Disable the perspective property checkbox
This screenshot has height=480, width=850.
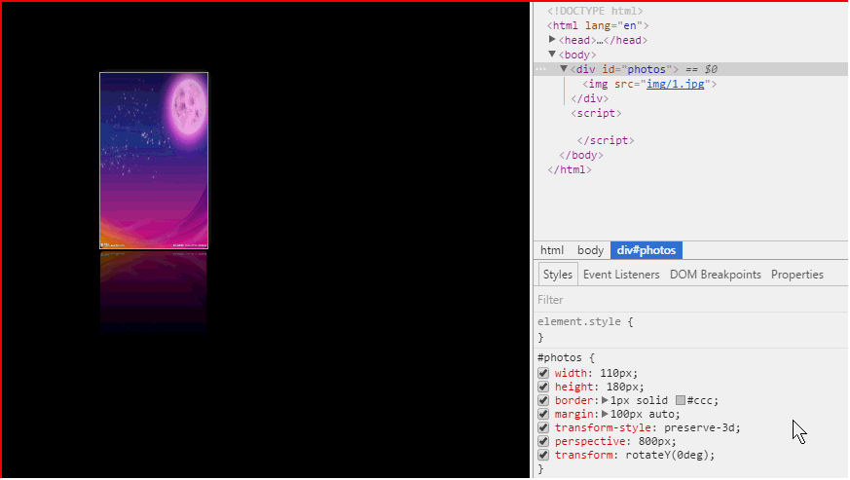(543, 441)
